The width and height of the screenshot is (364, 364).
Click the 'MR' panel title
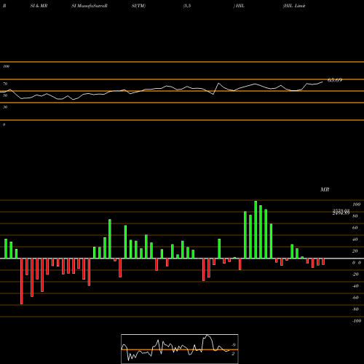[x=325, y=189]
